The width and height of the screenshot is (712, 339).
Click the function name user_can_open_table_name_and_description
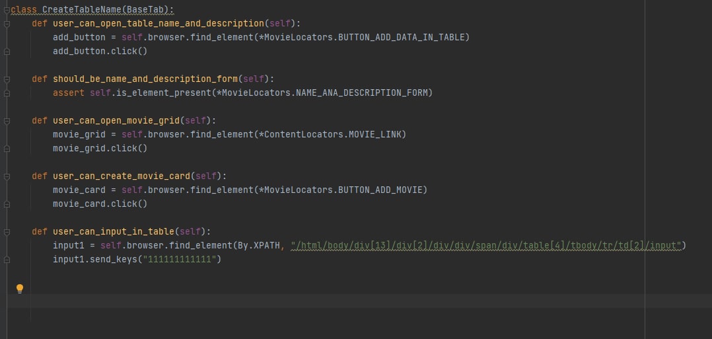158,23
